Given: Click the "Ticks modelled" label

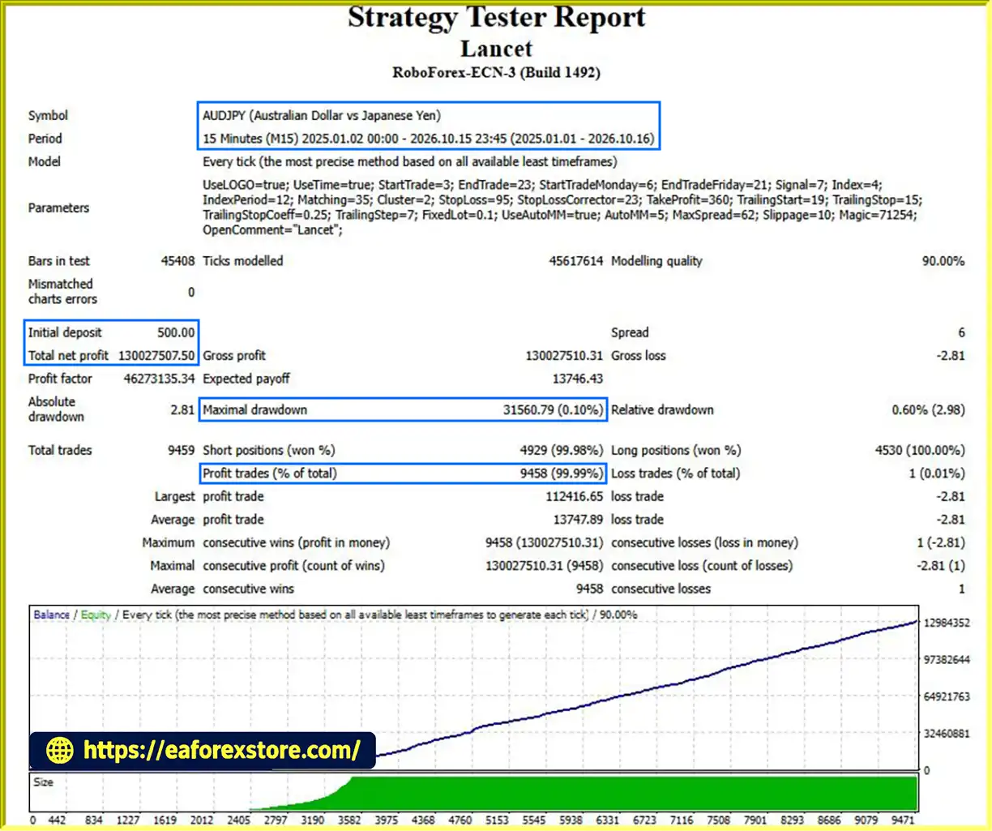Looking at the screenshot, I should [x=243, y=261].
